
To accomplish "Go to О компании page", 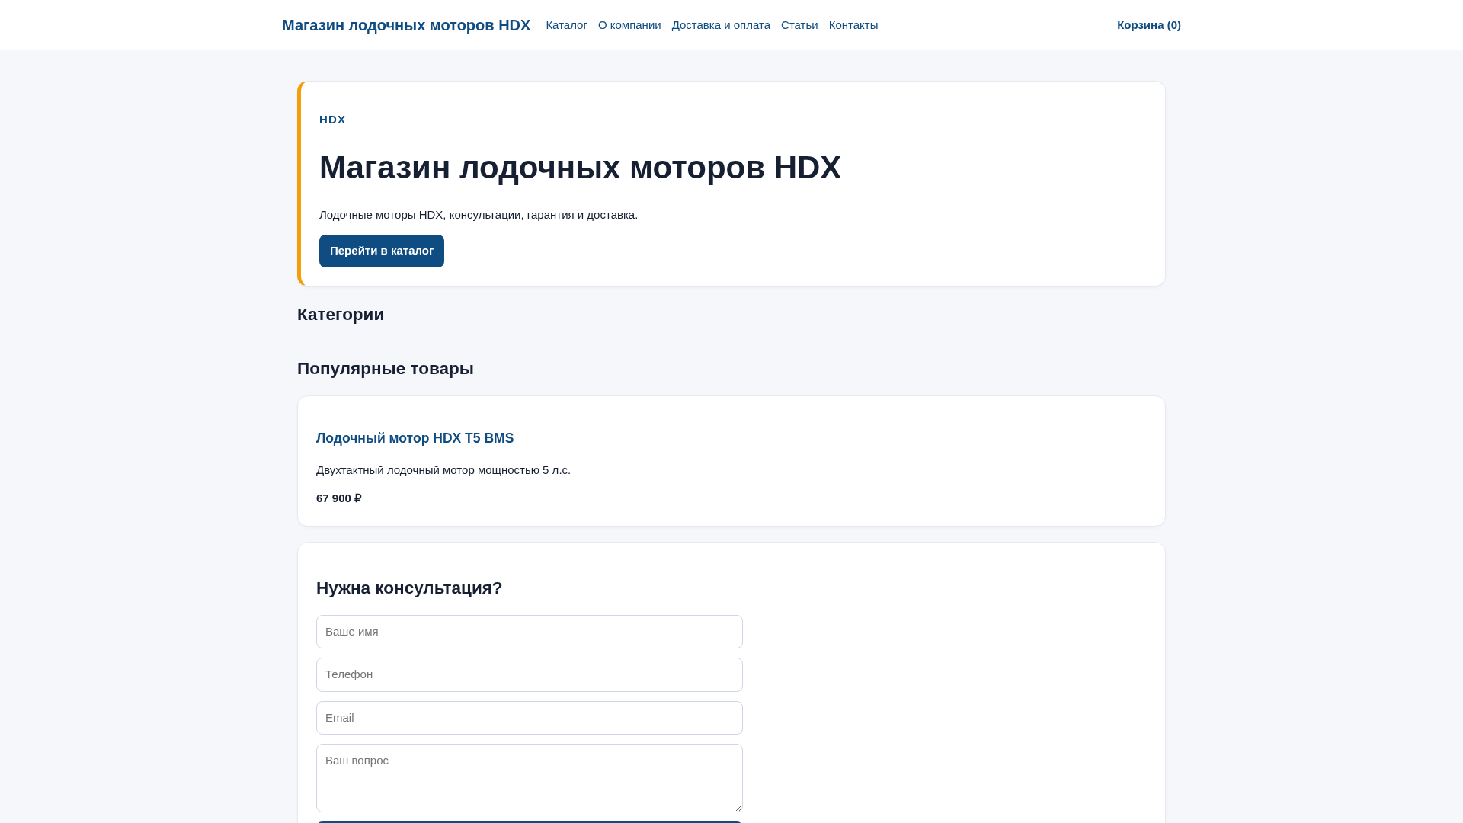I will point(629,25).
